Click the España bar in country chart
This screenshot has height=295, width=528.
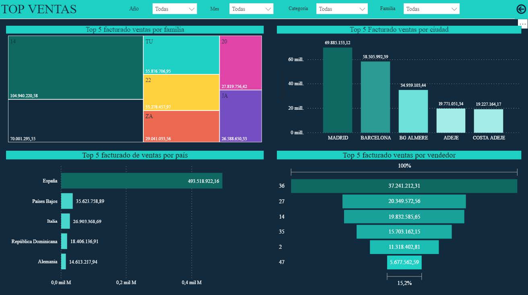point(141,181)
